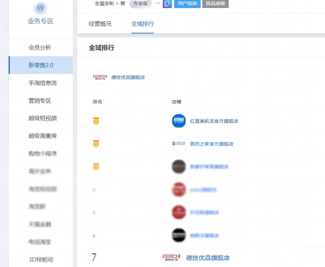Select 购物小程序 in the sidebar
325x267 pixels.
[43, 154]
